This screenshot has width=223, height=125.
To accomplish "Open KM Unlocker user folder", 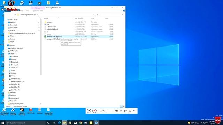I will (x=14, y=51).
